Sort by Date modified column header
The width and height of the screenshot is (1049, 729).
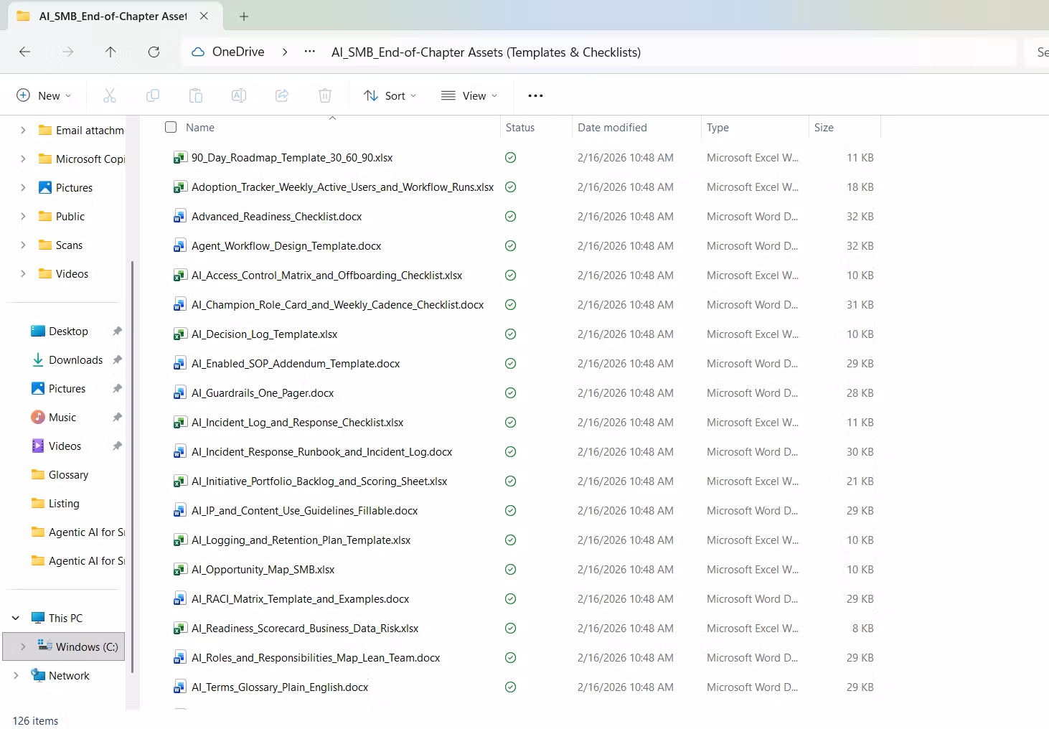tap(612, 127)
